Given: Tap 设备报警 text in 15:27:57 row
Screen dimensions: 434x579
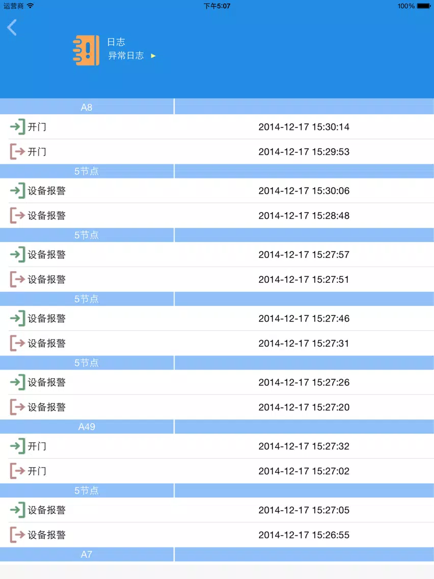Looking at the screenshot, I should (46, 254).
